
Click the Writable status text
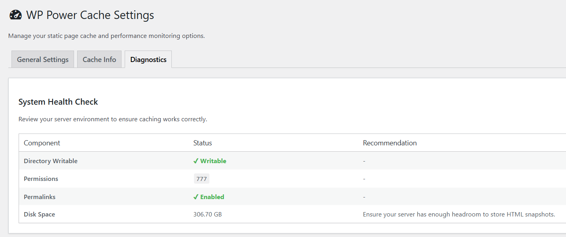[213, 161]
